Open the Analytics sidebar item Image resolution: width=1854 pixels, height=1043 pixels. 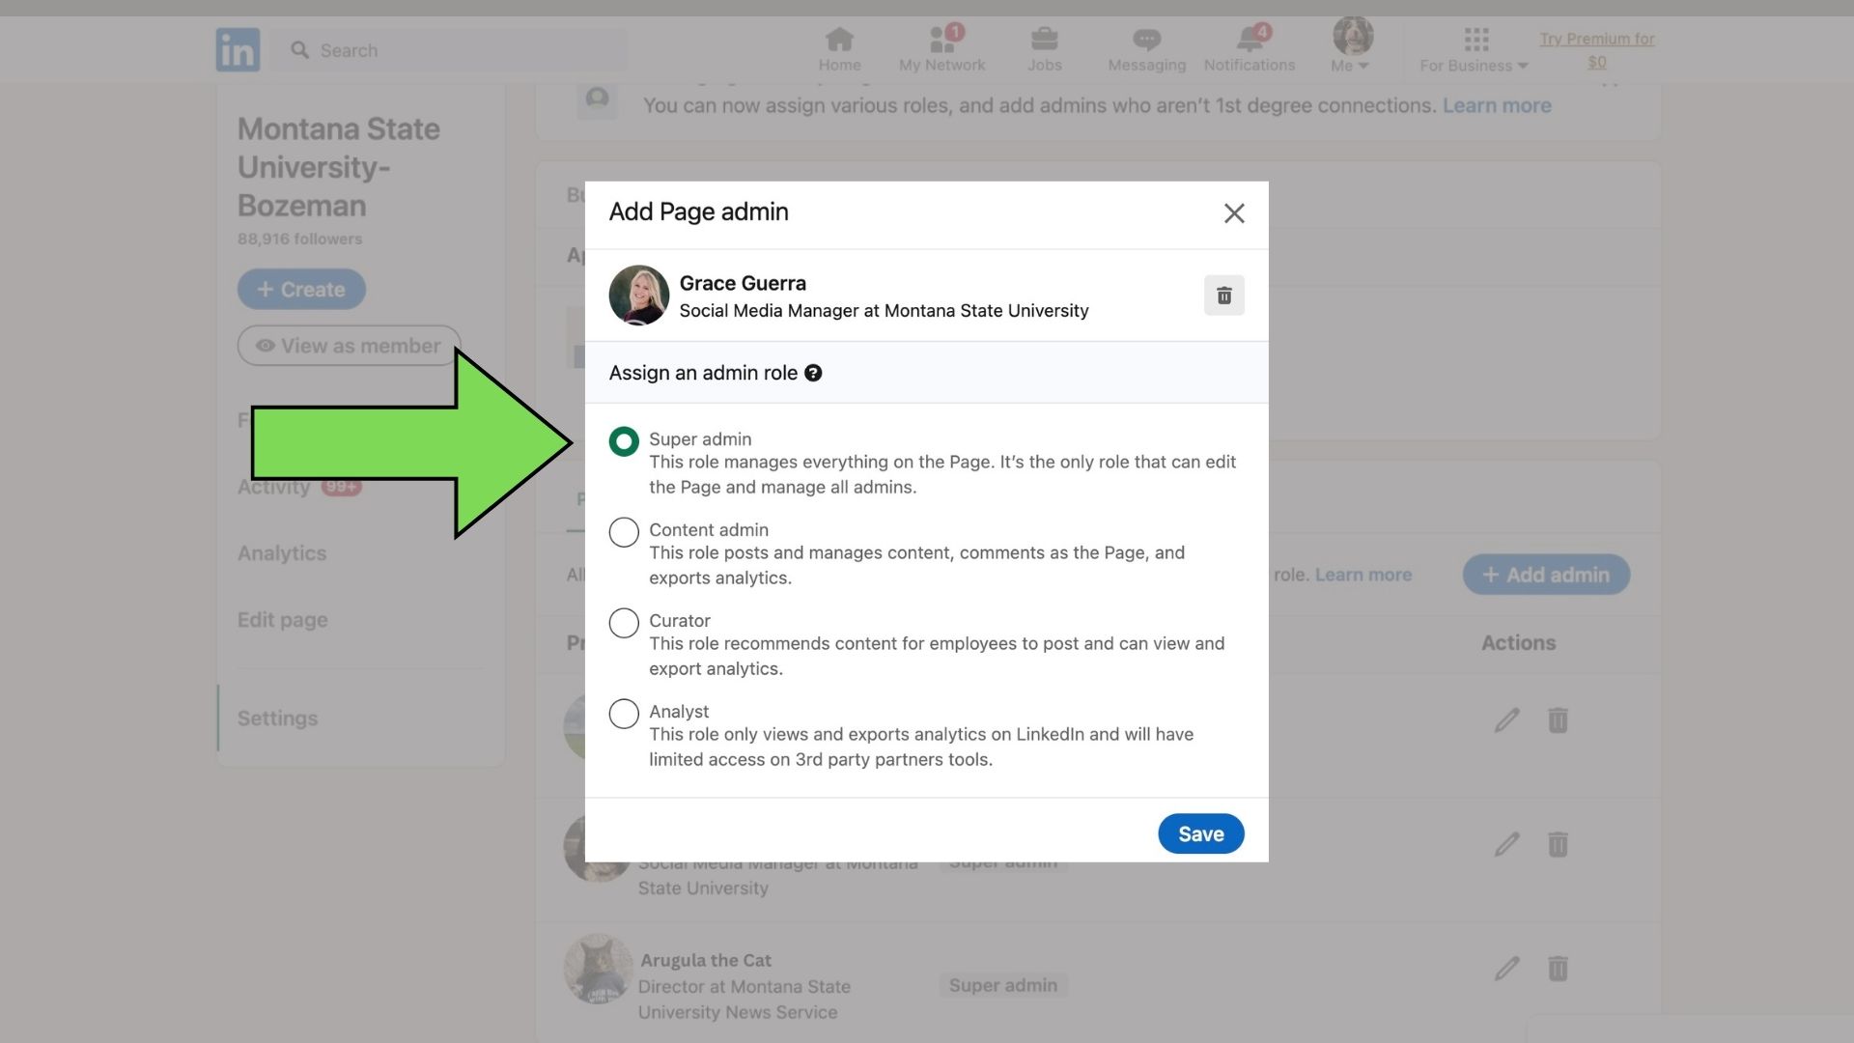click(x=282, y=553)
